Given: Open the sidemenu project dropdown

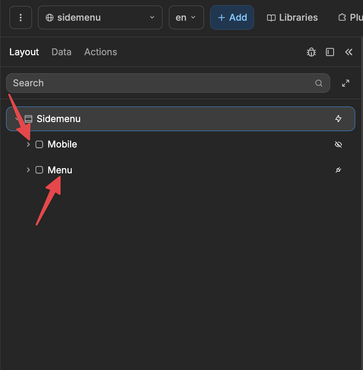Looking at the screenshot, I should pos(99,17).
